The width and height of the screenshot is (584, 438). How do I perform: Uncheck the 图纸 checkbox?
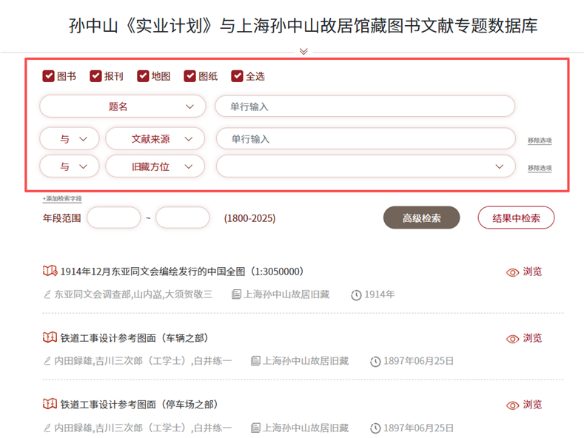190,76
